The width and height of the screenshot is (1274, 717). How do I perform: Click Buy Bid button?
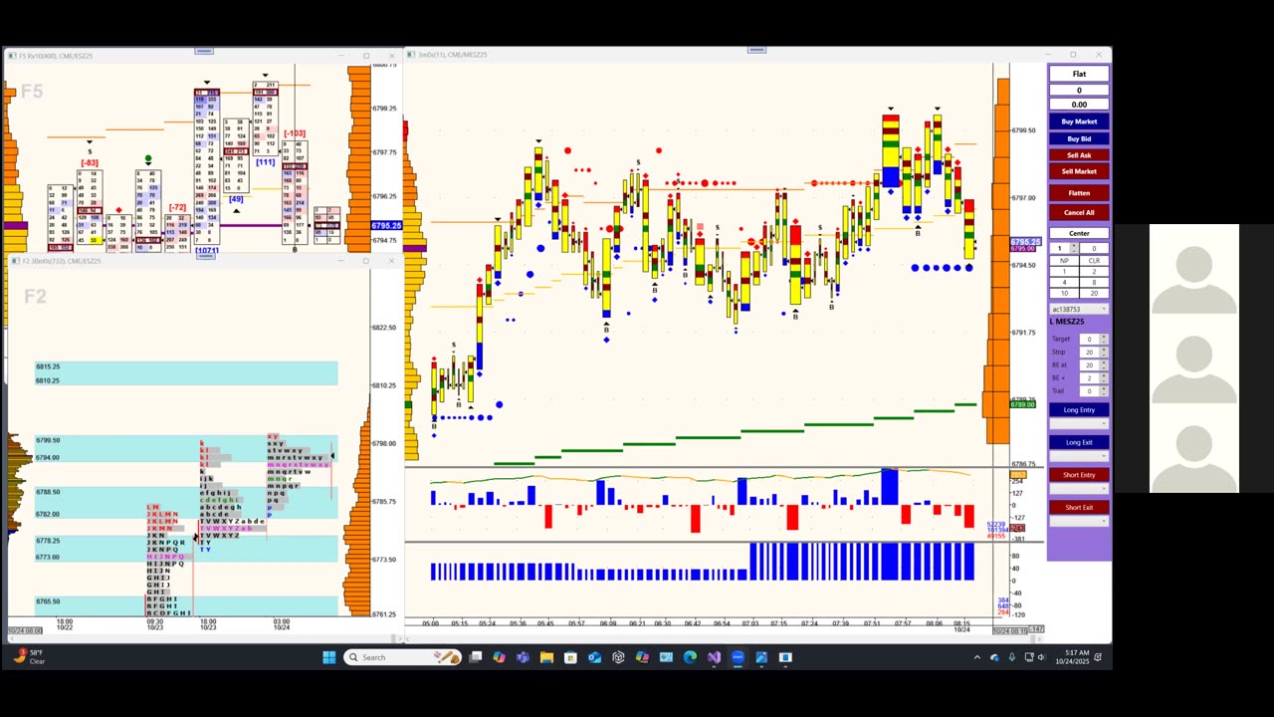click(1079, 138)
